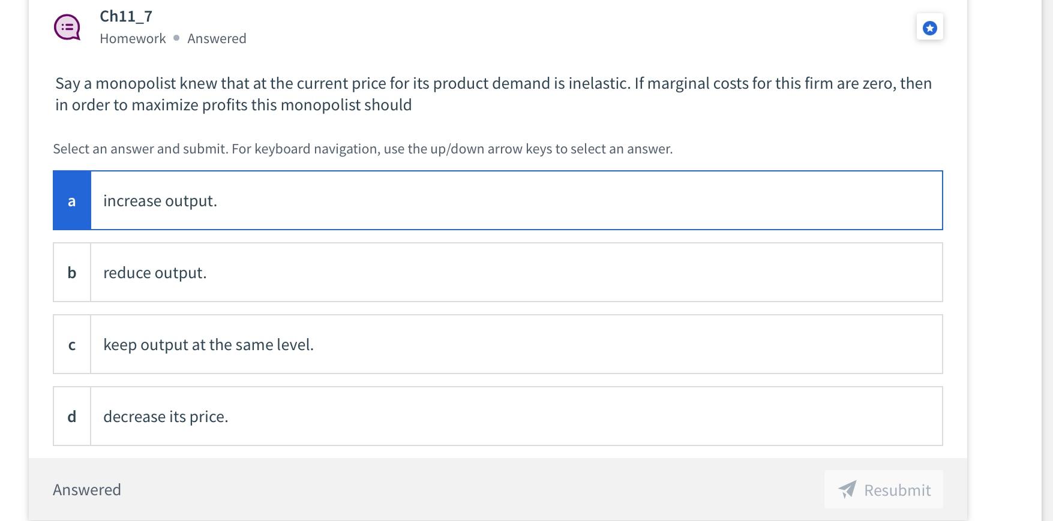This screenshot has width=1053, height=521.
Task: Click the 'increase output.' answer text
Action: tap(160, 200)
